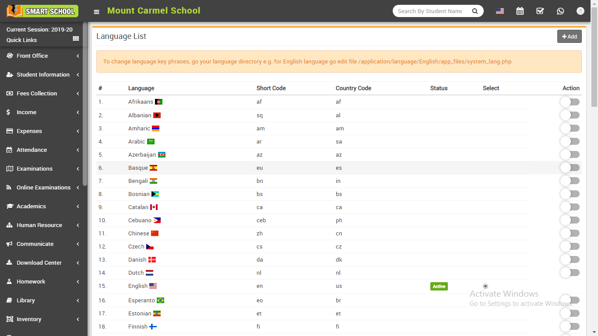Expand the Human Resource sidebar section

[x=42, y=225]
